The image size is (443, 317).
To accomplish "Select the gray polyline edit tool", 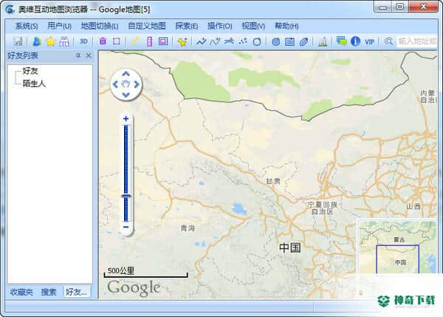I will [216, 41].
